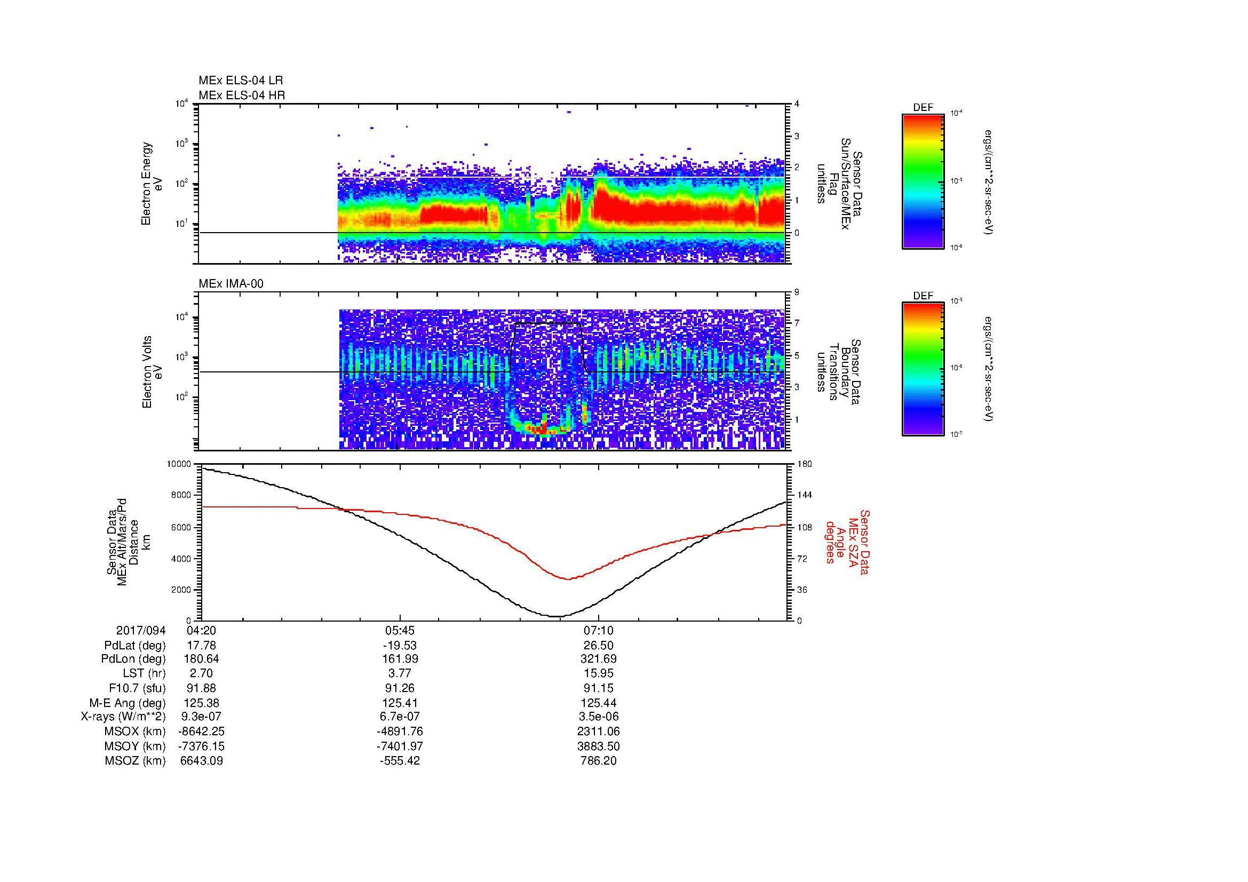
Task: Click the M-E Ang value '125.44'
Action: (599, 703)
